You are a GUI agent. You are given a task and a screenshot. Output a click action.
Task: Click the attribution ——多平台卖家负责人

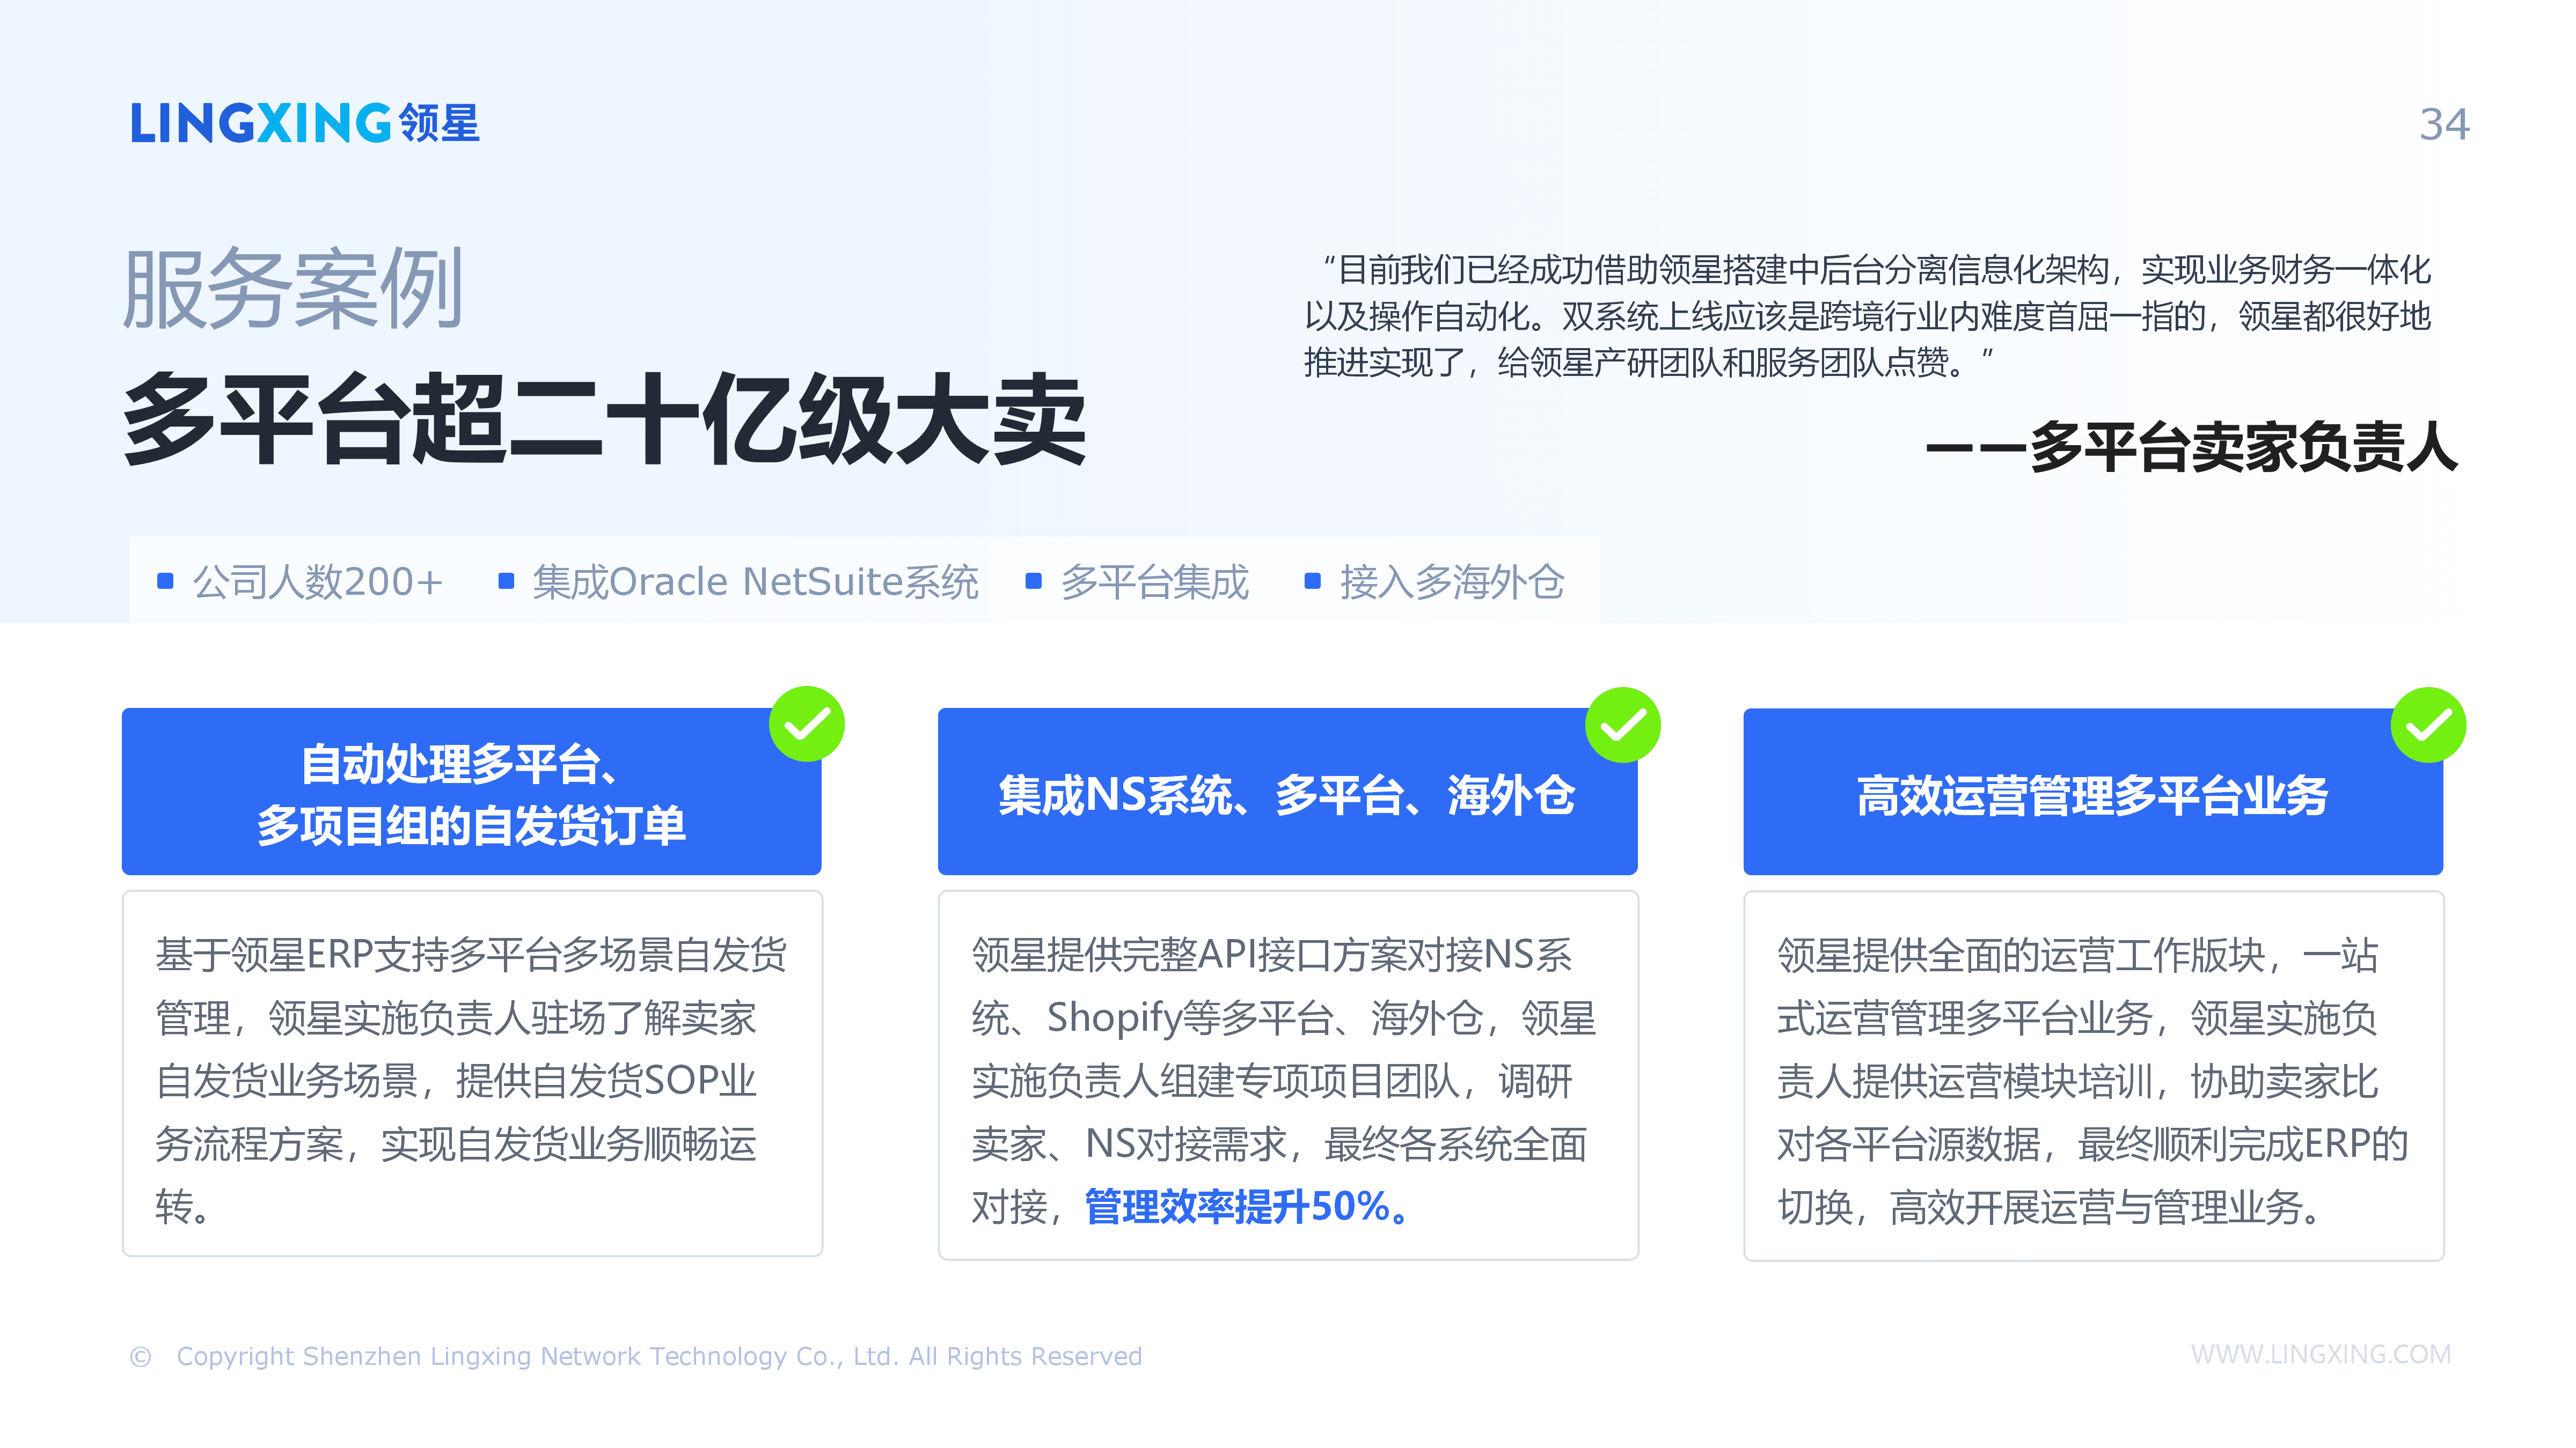(2192, 448)
